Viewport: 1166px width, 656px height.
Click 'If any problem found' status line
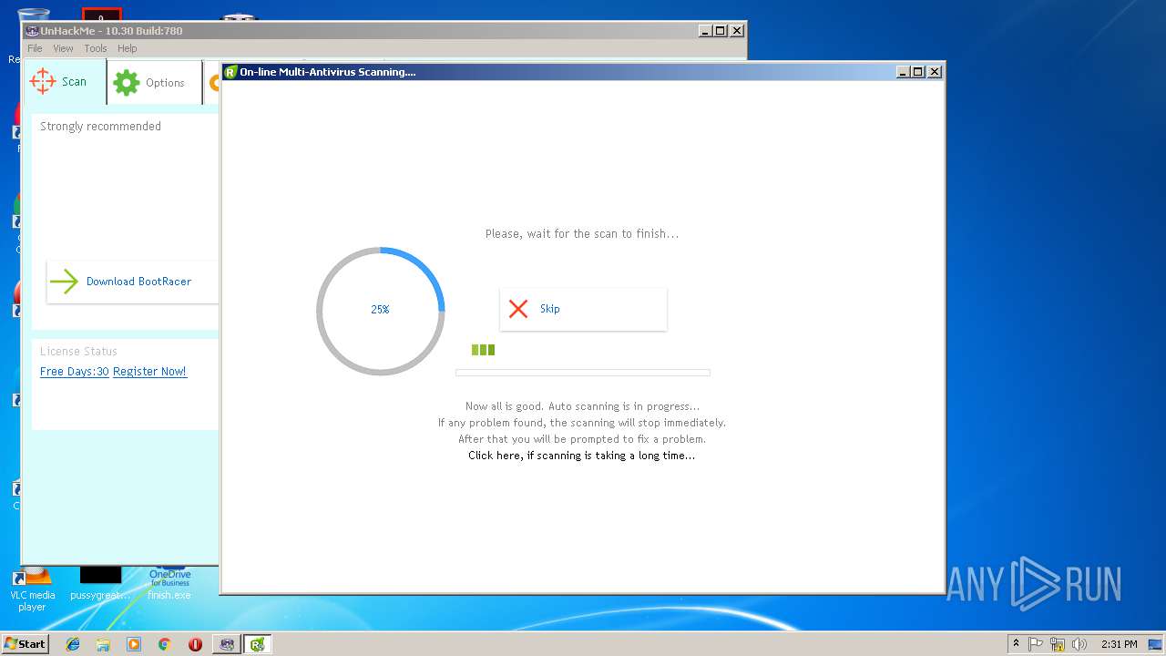coord(582,423)
